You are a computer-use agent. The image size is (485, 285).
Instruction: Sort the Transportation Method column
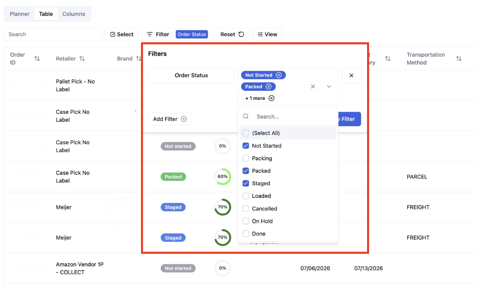[459, 58]
